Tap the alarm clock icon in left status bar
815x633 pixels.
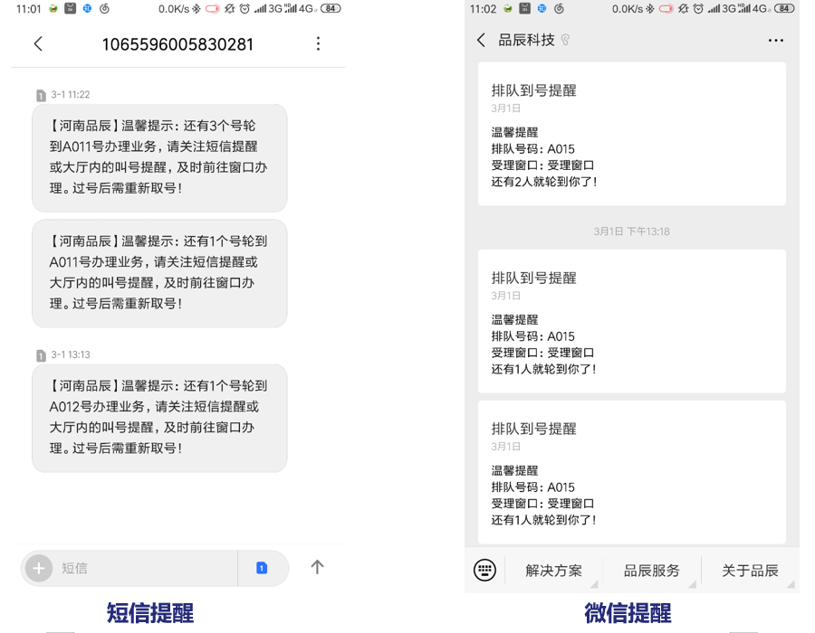[244, 9]
